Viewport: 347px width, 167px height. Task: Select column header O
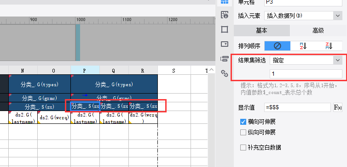[54, 70]
